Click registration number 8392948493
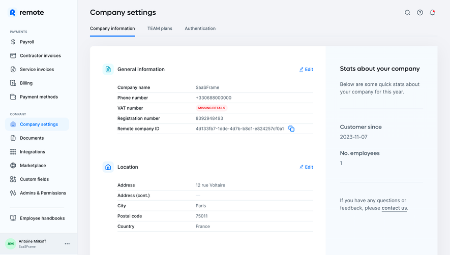This screenshot has width=450, height=255. [x=209, y=118]
